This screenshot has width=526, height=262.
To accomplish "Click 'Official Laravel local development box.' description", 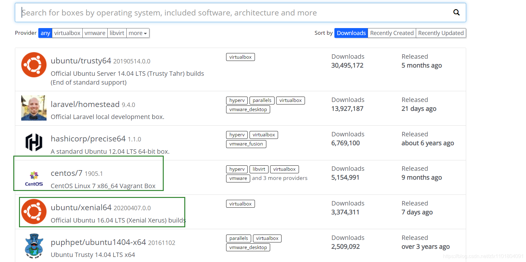I will pyautogui.click(x=107, y=117).
